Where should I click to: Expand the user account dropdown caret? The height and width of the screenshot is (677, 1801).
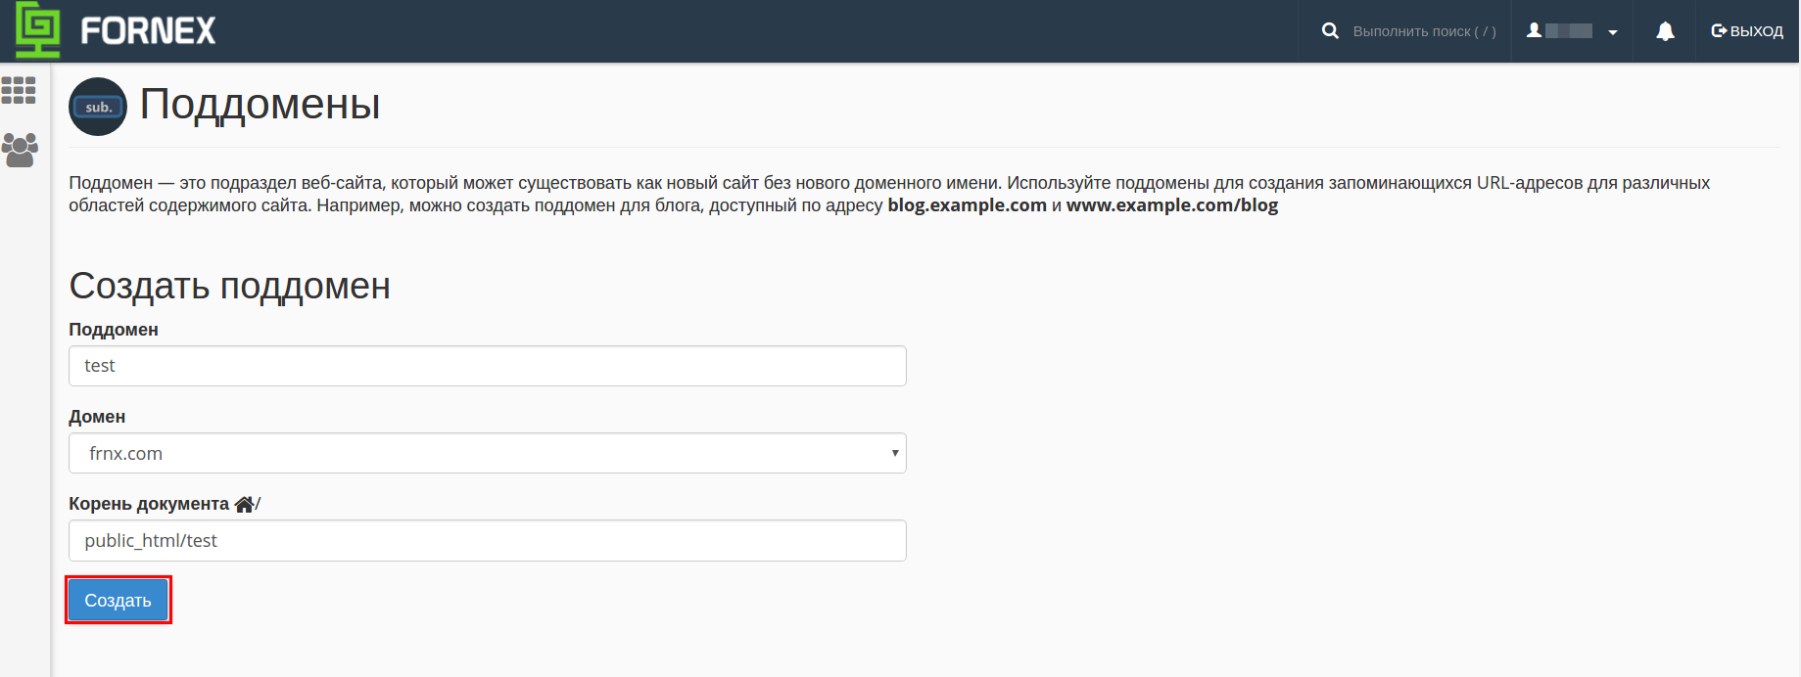1613,32
